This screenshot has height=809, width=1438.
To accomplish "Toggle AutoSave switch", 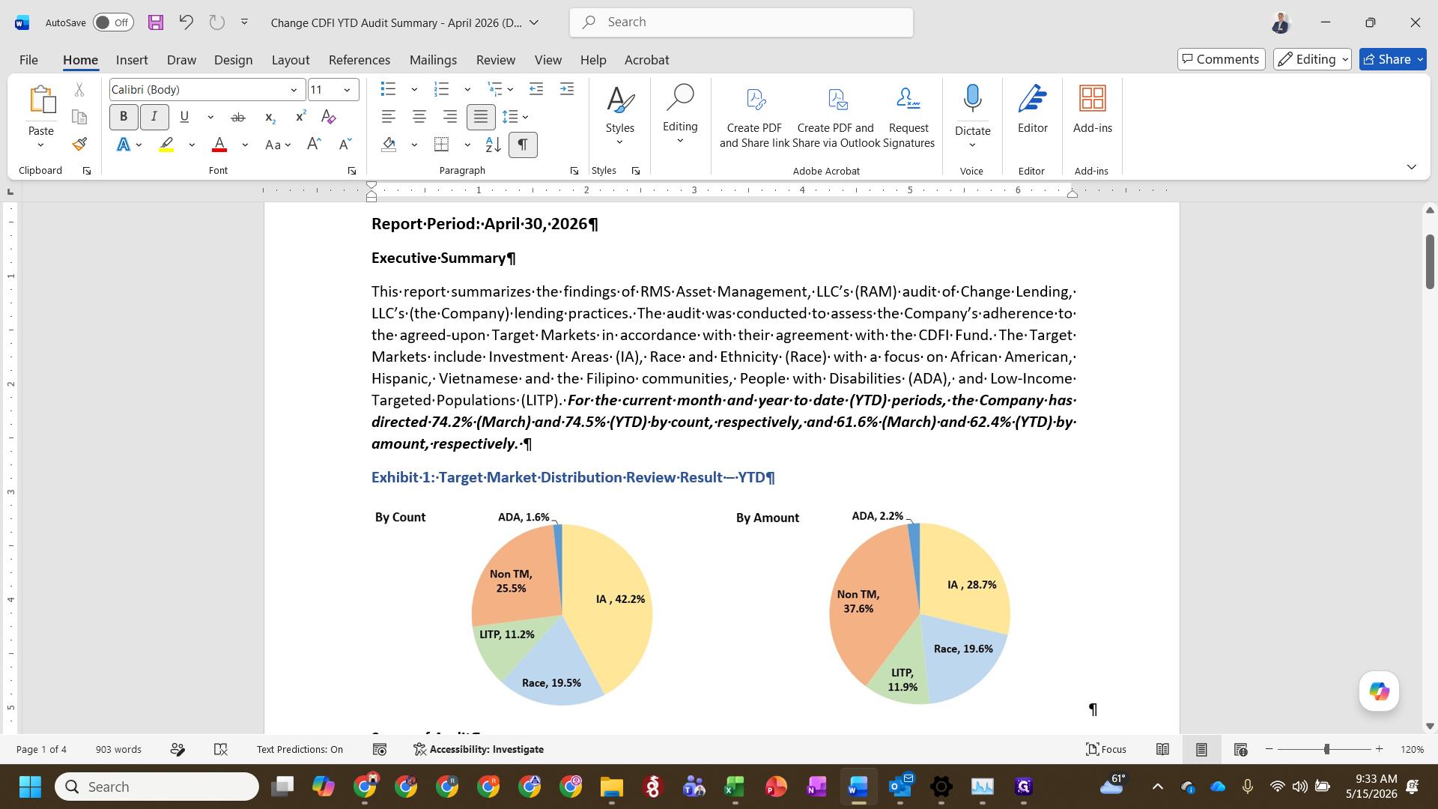I will [113, 22].
